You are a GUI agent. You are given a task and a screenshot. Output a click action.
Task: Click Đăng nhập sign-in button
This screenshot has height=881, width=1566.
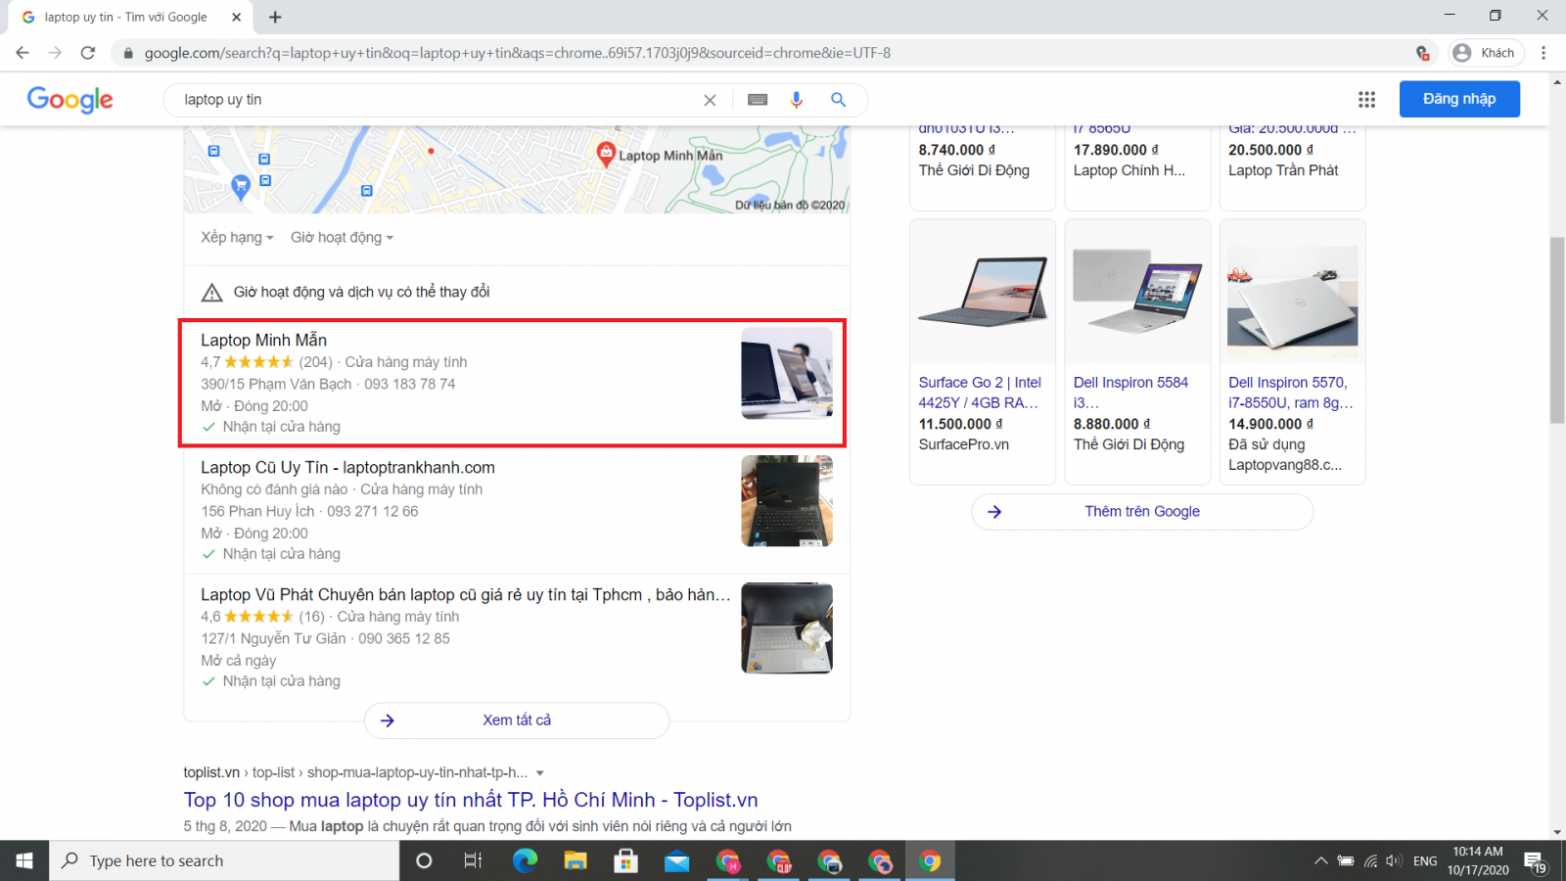click(1459, 99)
